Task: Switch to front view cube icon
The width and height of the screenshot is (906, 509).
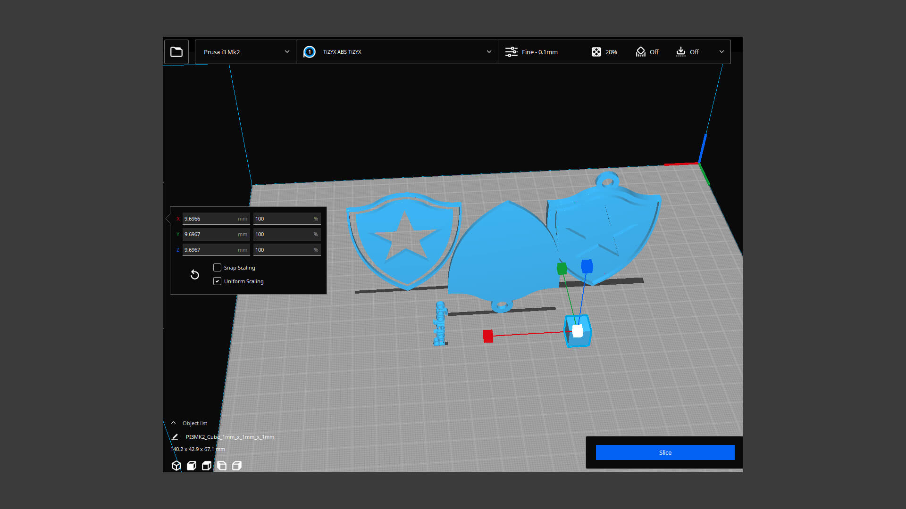Action: [192, 466]
